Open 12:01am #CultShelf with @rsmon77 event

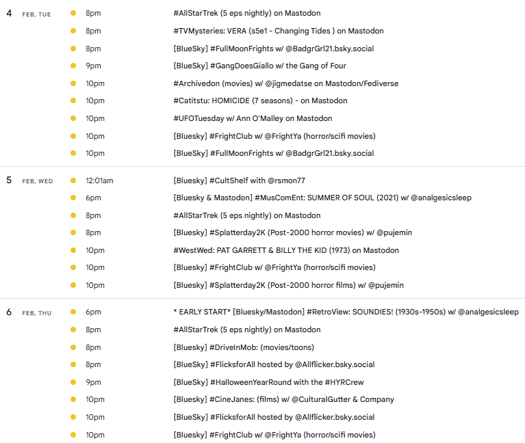239,180
